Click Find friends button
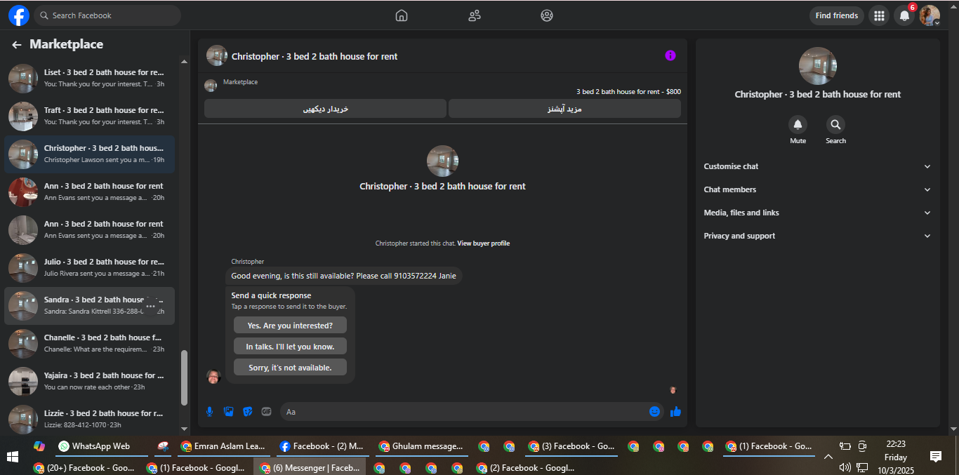 pos(837,15)
